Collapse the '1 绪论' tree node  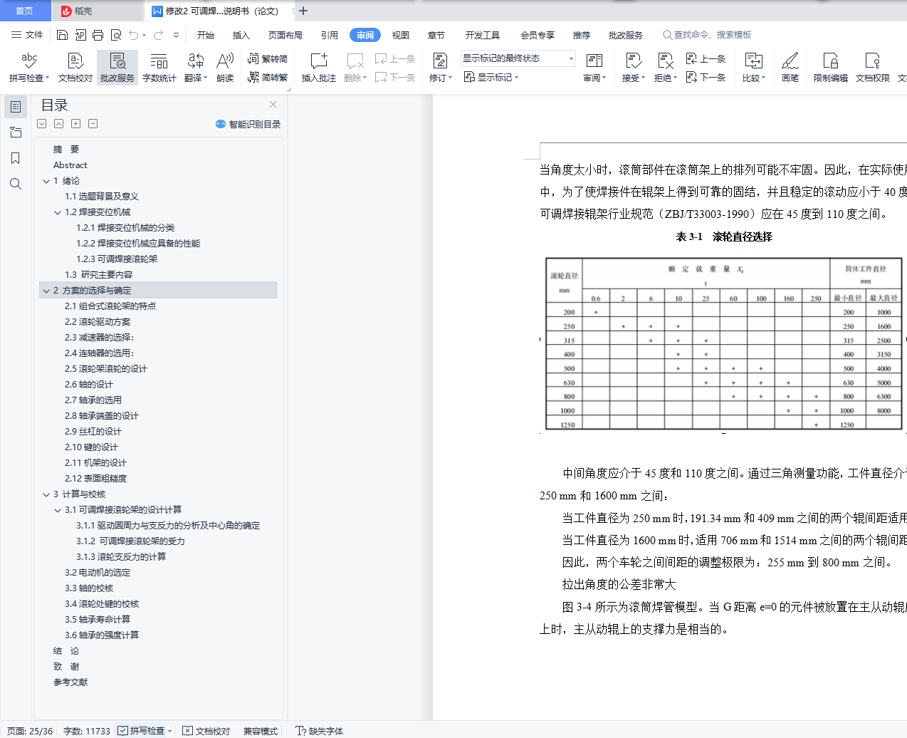click(46, 181)
